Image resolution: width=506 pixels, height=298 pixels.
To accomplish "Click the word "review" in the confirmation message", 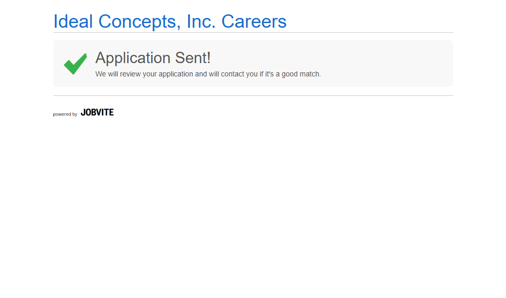I will pyautogui.click(x=130, y=74).
